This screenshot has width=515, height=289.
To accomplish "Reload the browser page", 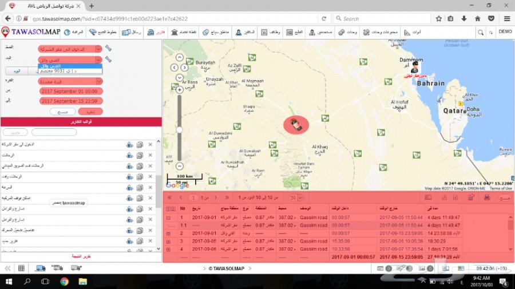I will coord(324,19).
